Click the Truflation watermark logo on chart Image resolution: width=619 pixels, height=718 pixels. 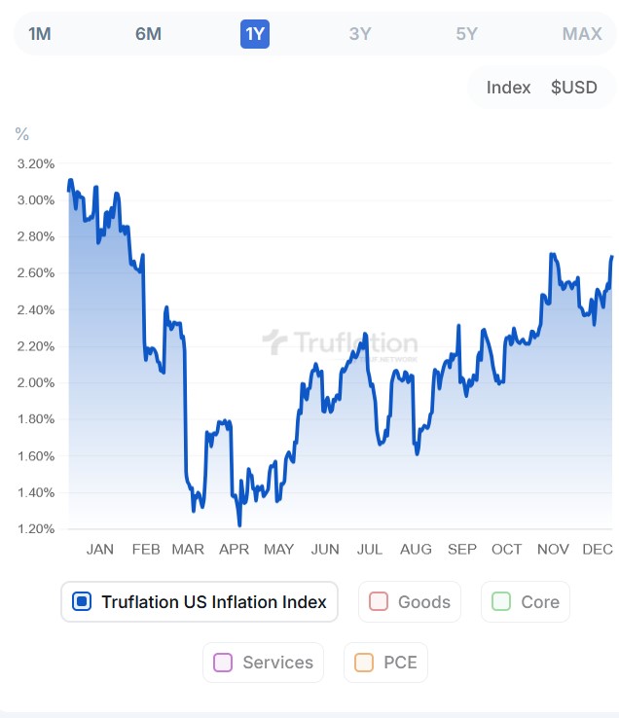click(341, 342)
